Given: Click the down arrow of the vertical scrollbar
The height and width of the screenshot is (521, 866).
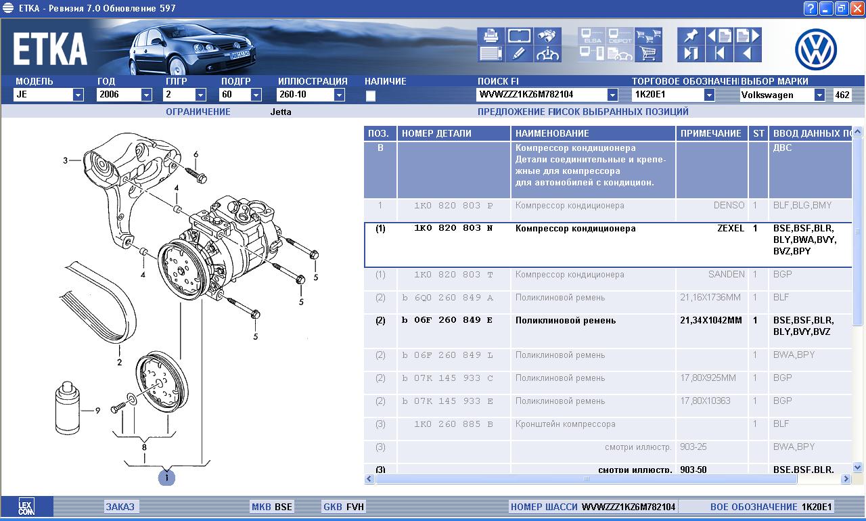Looking at the screenshot, I should click(x=858, y=467).
